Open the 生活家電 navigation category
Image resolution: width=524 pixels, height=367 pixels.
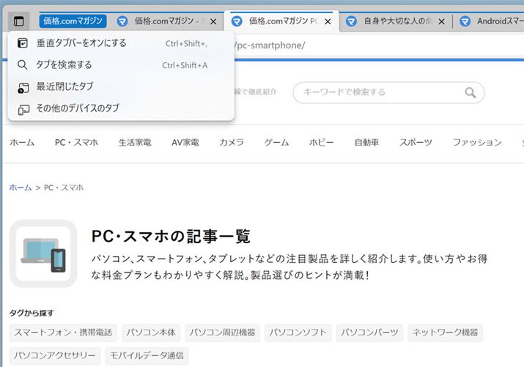(x=135, y=143)
